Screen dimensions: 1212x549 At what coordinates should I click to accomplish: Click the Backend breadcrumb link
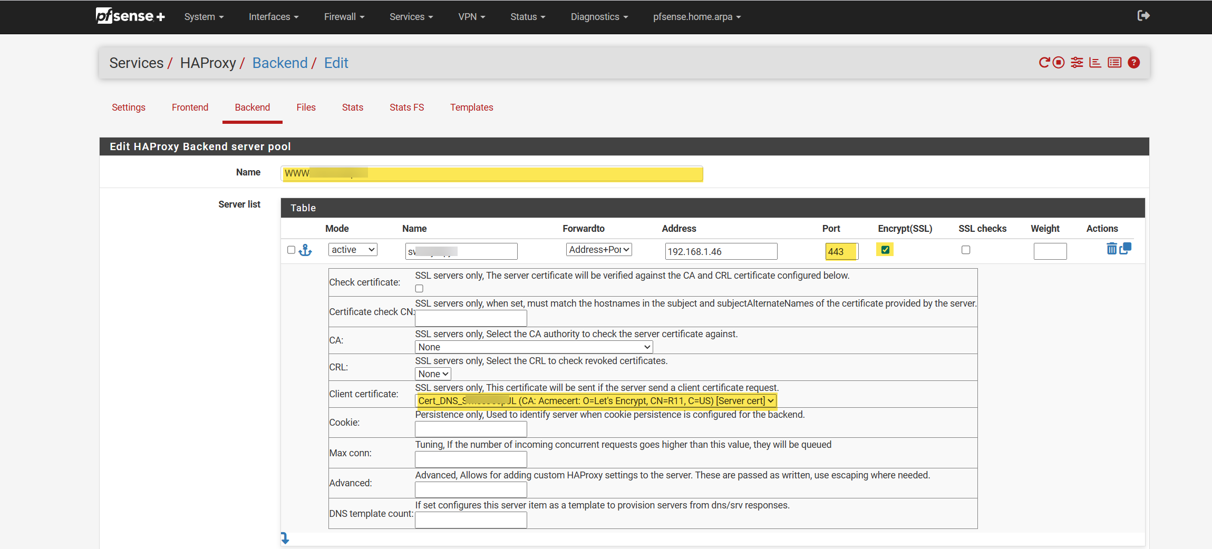[280, 63]
